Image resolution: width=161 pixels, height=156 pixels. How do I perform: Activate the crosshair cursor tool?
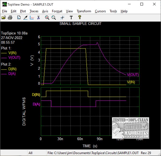click(62, 18)
